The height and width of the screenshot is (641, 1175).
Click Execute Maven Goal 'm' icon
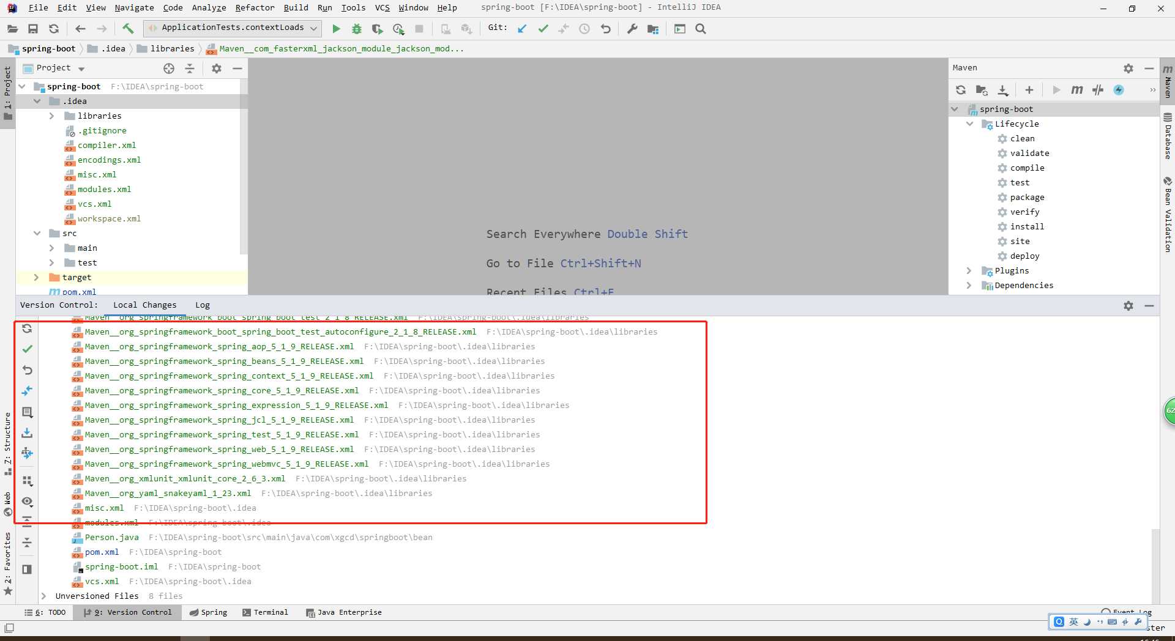click(x=1077, y=90)
